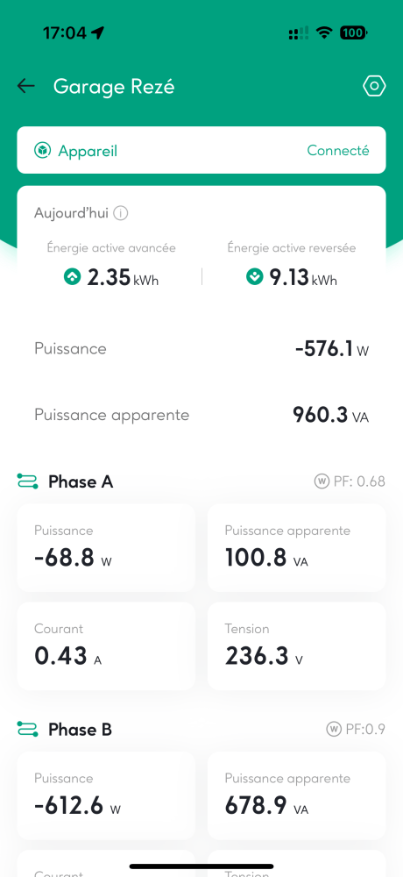Tap the Puissance -576.1 W row

click(x=201, y=349)
